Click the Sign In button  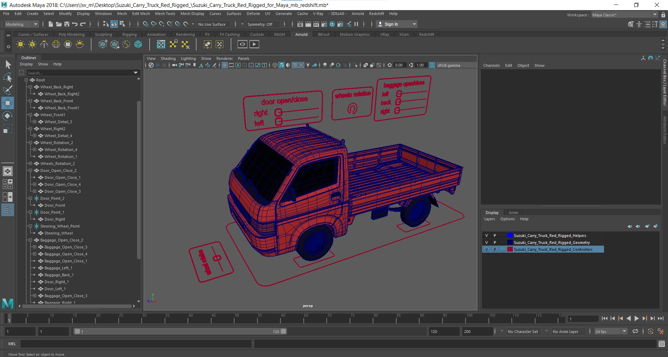point(397,24)
